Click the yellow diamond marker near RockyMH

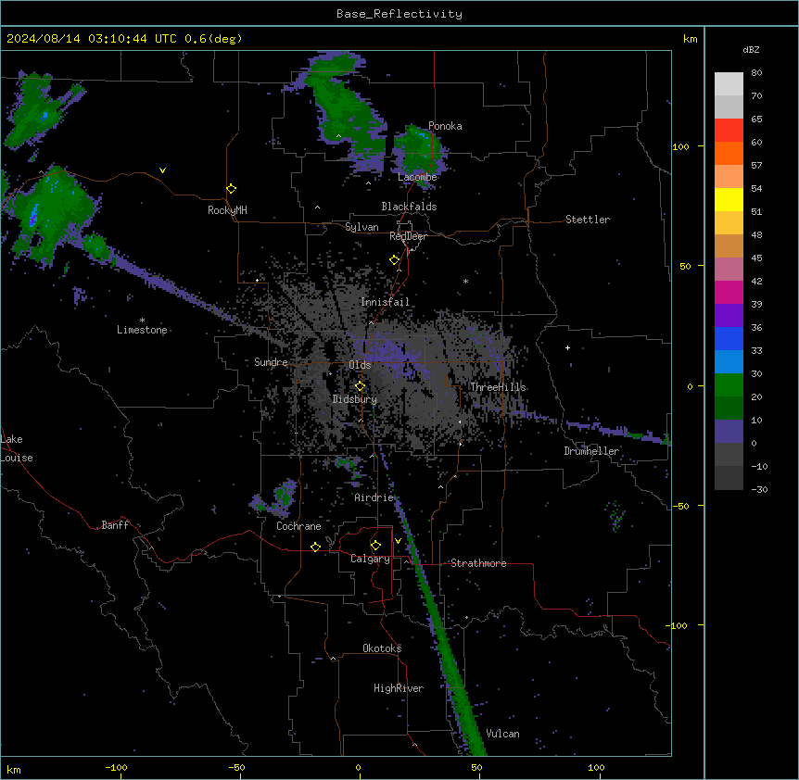pos(232,189)
